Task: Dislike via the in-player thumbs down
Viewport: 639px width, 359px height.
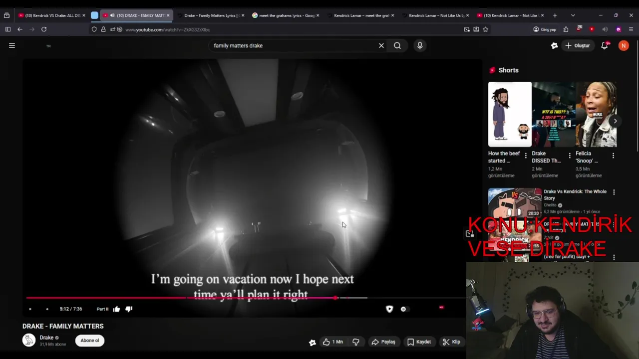Action: coord(129,309)
